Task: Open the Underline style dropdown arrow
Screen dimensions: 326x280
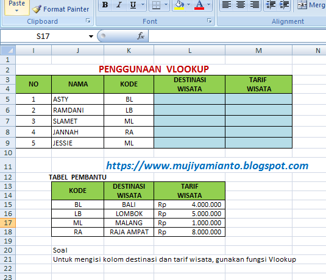Action: [x=143, y=5]
